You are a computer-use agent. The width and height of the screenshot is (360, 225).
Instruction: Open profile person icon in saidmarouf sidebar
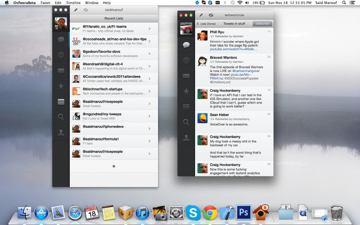click(61, 132)
